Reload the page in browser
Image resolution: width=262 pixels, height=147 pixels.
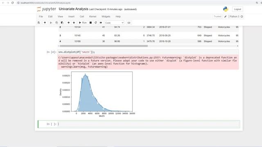(13, 3)
